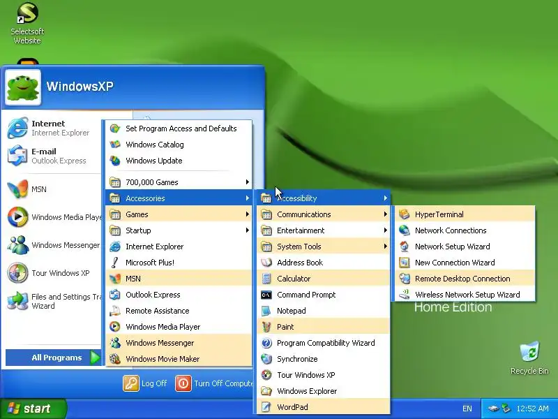Image resolution: width=558 pixels, height=419 pixels.
Task: Expand the System Tools submenu arrow
Action: (386, 247)
